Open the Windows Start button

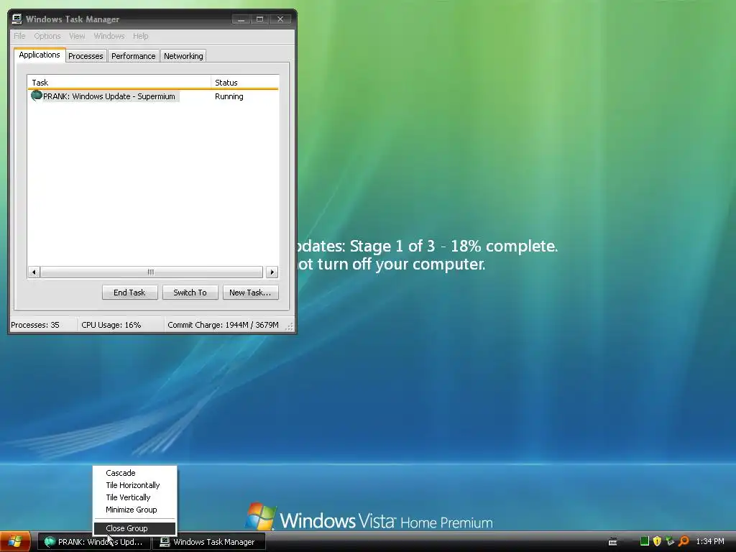(16, 542)
